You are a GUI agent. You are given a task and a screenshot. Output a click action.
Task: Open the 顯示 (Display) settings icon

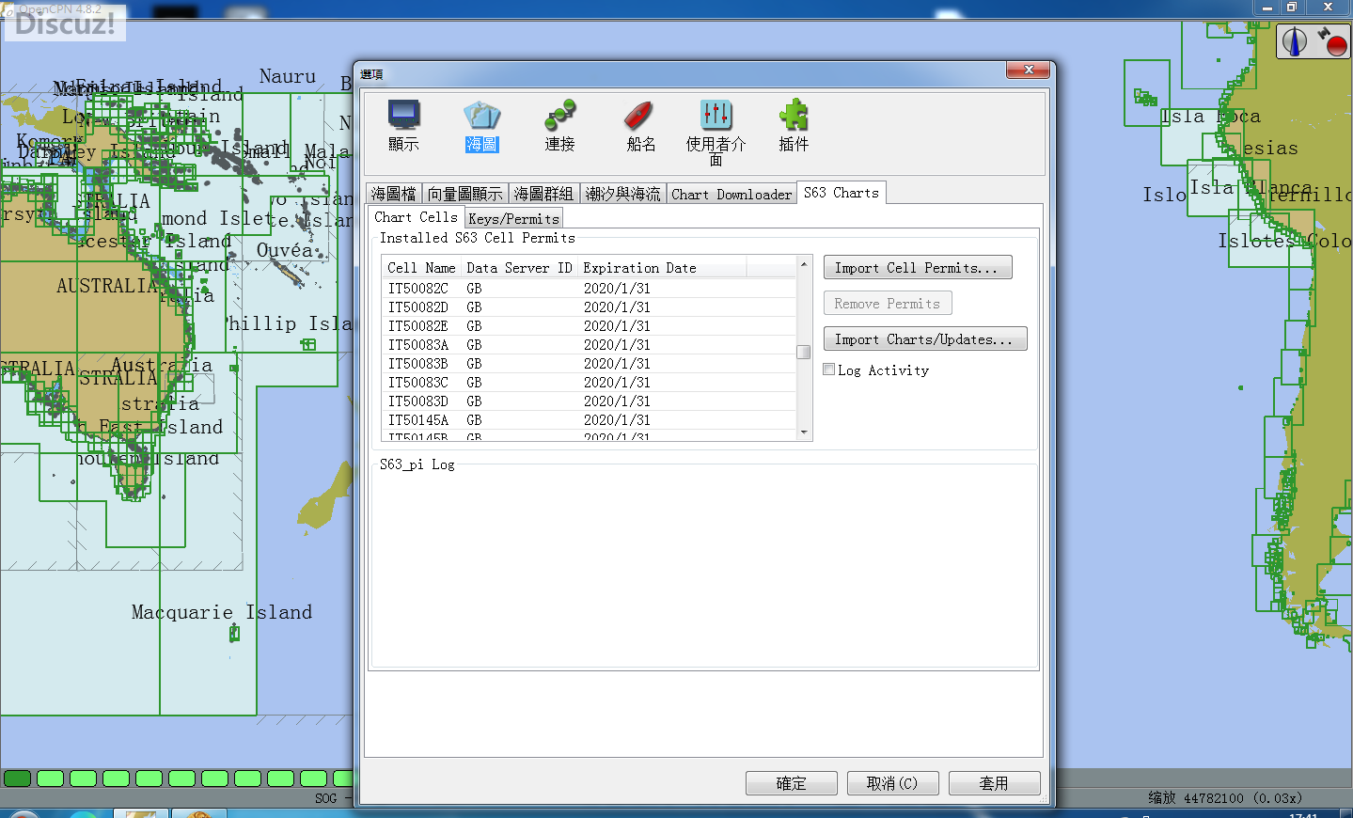tap(403, 125)
